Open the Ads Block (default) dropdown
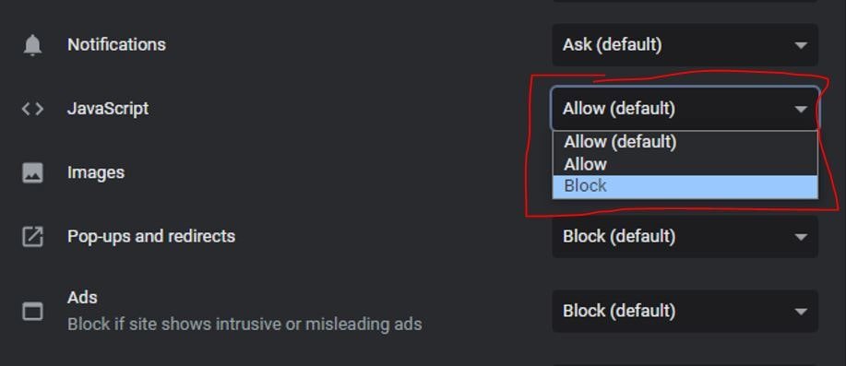The image size is (846, 366). (x=685, y=311)
